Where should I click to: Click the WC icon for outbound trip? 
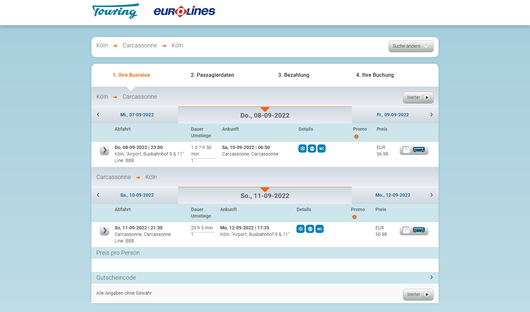click(321, 149)
